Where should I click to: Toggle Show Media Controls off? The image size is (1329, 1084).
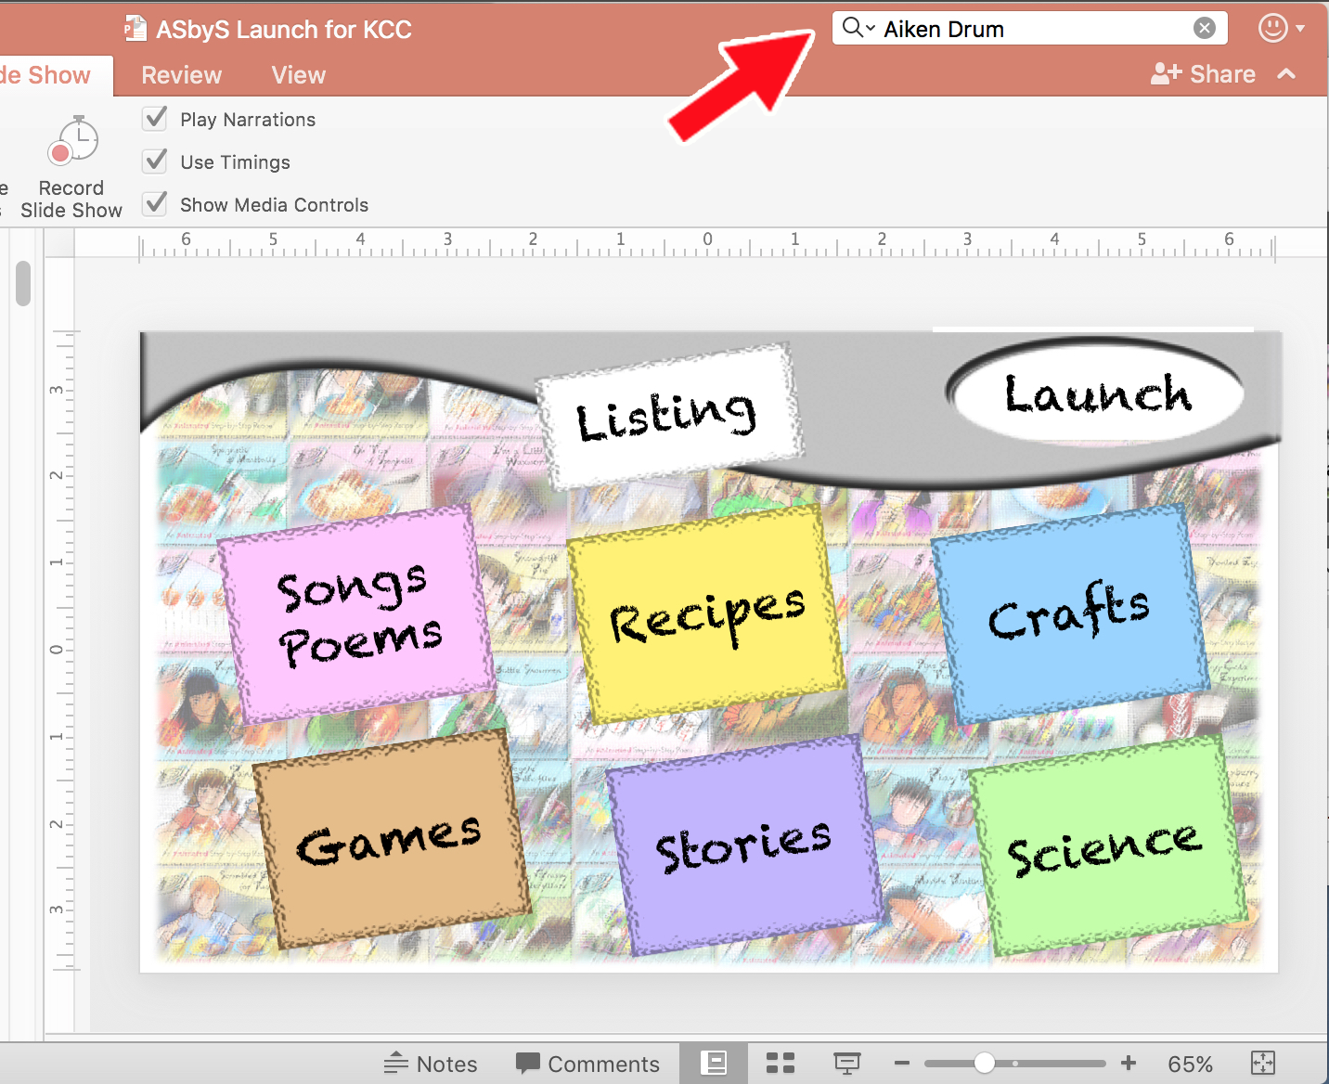pos(154,204)
